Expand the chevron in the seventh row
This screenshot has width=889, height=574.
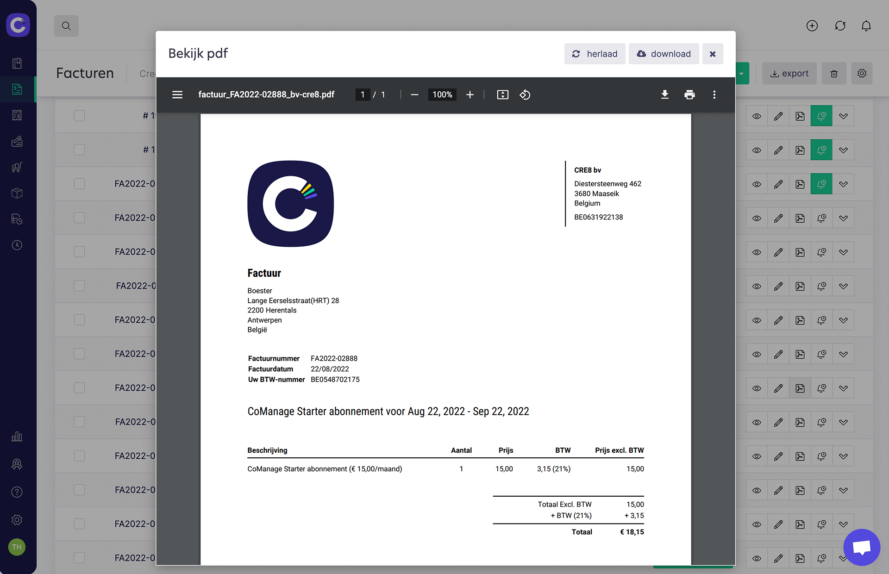point(843,320)
